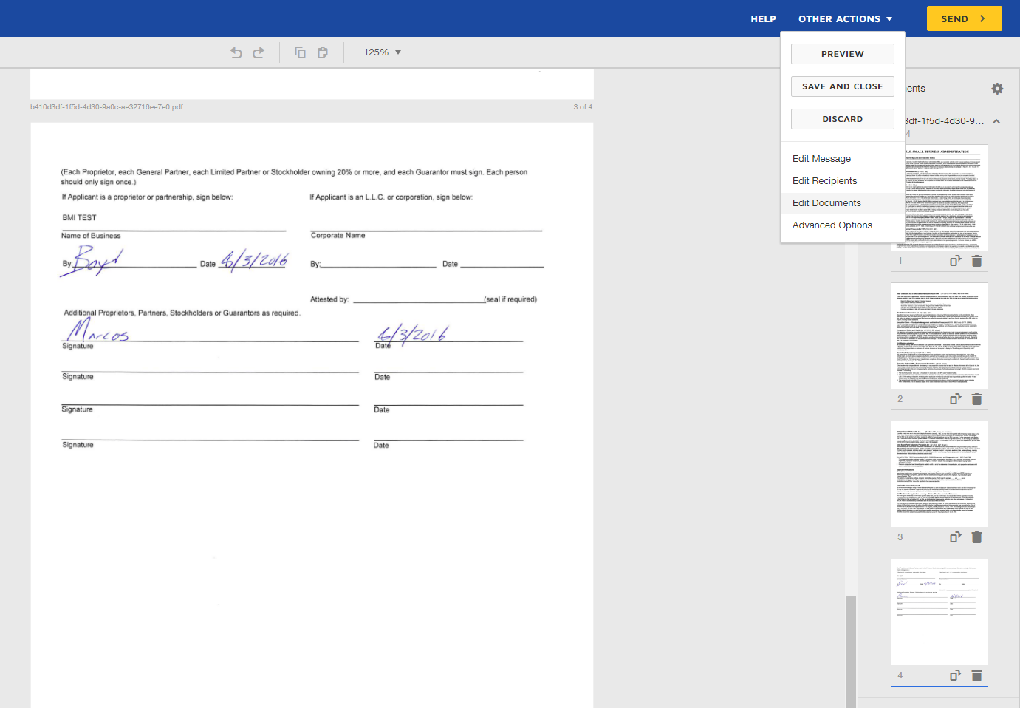This screenshot has height=708, width=1020.
Task: Click the 'Corporate Name' line label
Action: (x=338, y=236)
